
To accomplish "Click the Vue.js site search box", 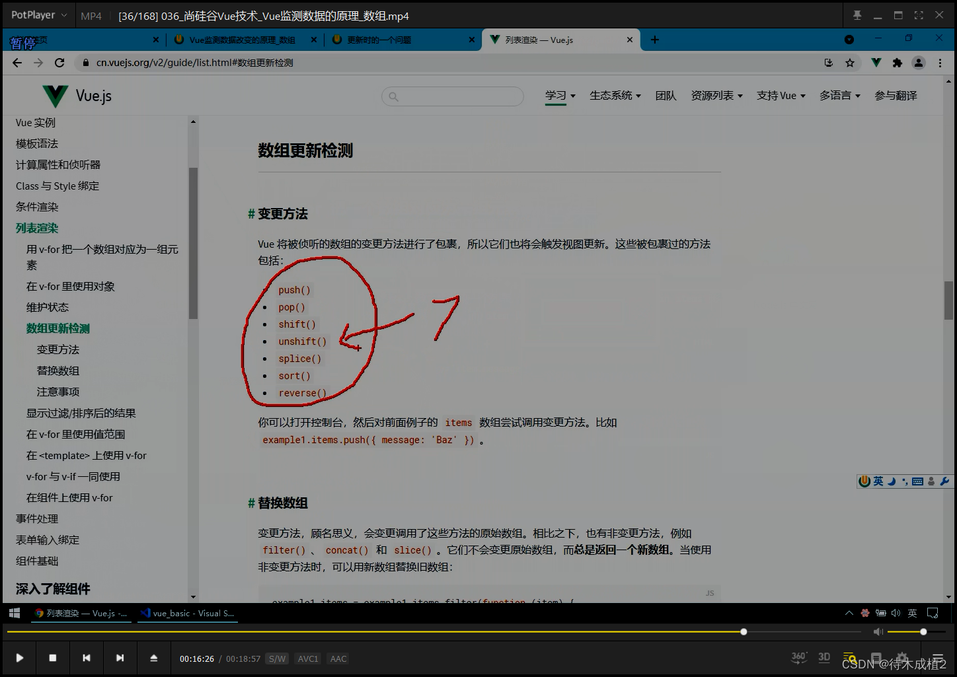I will (453, 96).
